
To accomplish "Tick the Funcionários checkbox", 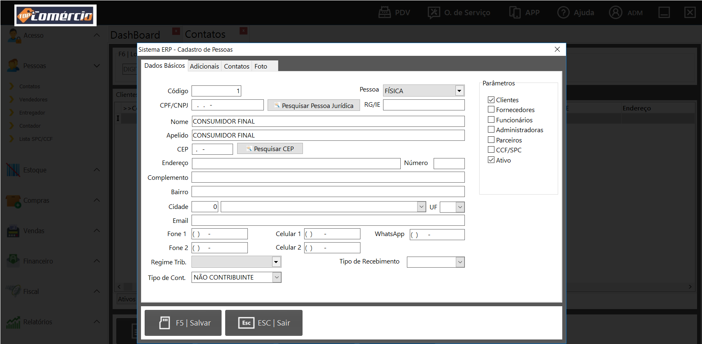I will pos(491,120).
